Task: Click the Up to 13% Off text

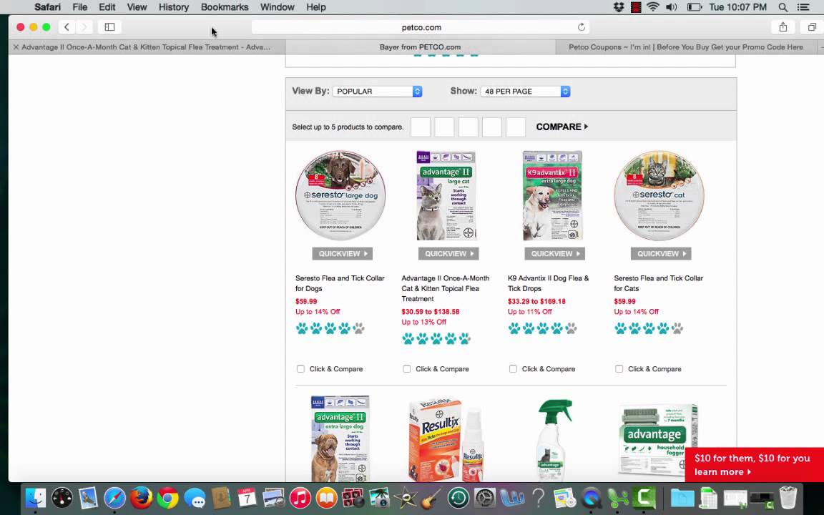Action: click(423, 322)
